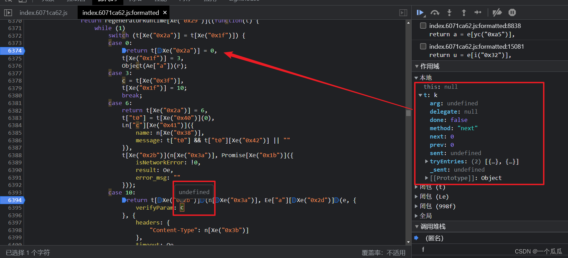Viewport: 568px width, 258px height.
Task: Add breakpoint at line number 6388
Action: click(x=15, y=155)
